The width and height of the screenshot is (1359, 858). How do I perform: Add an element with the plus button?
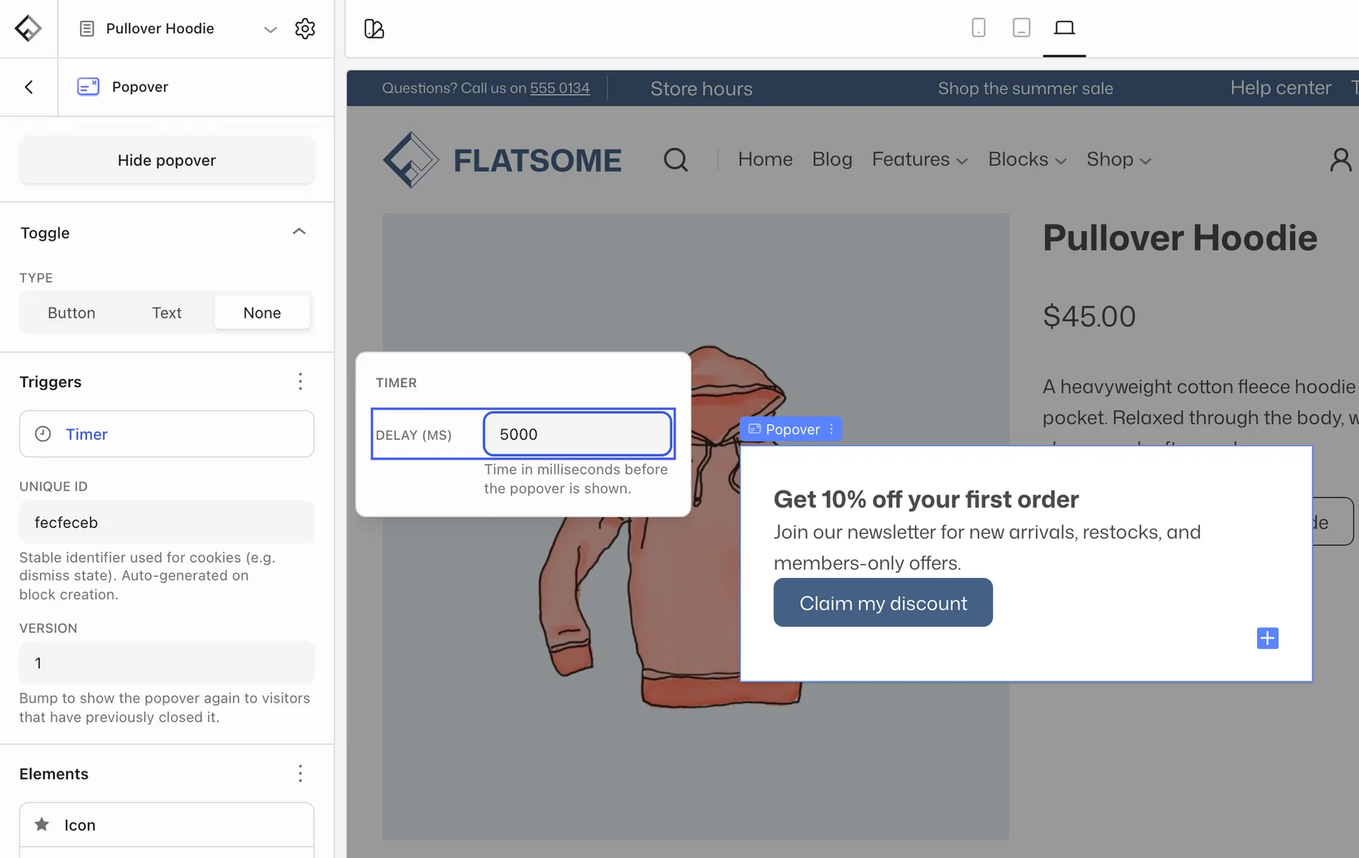tap(1268, 638)
